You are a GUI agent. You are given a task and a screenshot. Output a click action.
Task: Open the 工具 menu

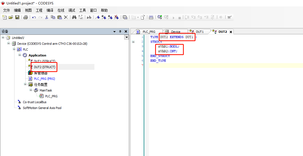point(82,10)
